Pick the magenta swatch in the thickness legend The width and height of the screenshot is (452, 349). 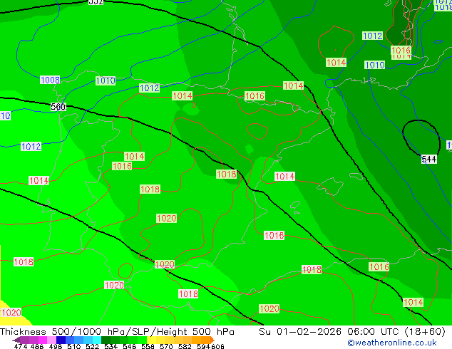(x=42, y=340)
